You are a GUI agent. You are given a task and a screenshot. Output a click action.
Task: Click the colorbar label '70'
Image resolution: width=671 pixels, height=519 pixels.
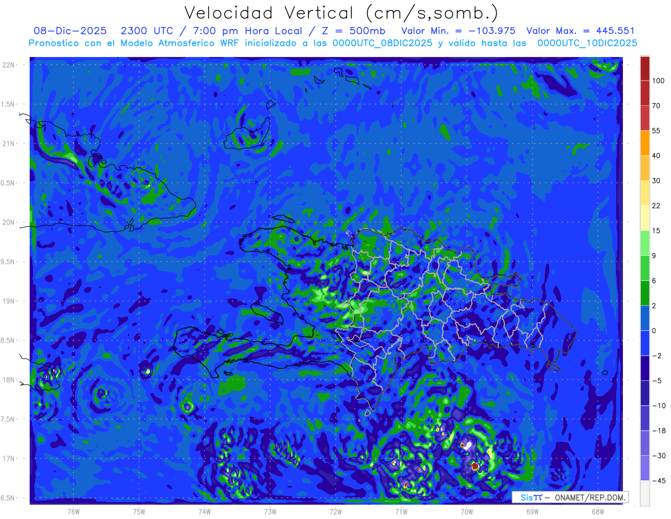(656, 106)
